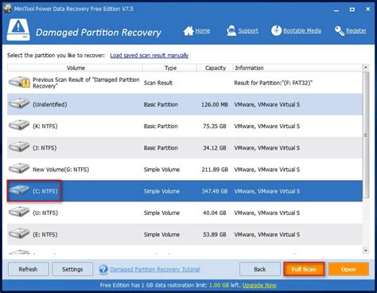Select the K: NTFS drive icon
Screen dimensions: 377x293
19,125
